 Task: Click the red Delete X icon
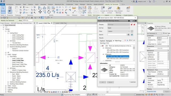coord(63,13)
